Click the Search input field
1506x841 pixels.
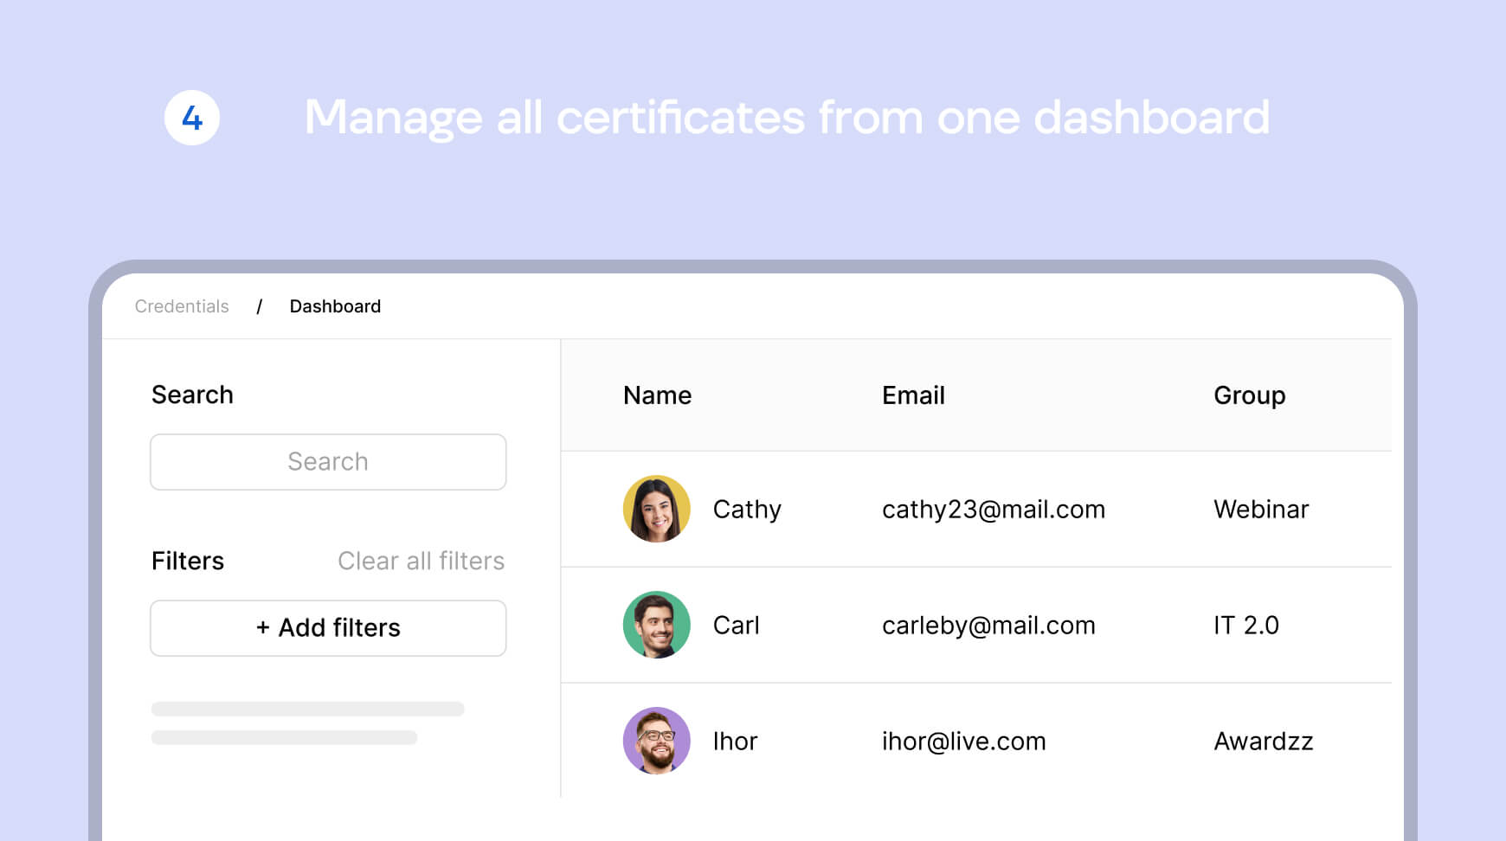(x=328, y=462)
